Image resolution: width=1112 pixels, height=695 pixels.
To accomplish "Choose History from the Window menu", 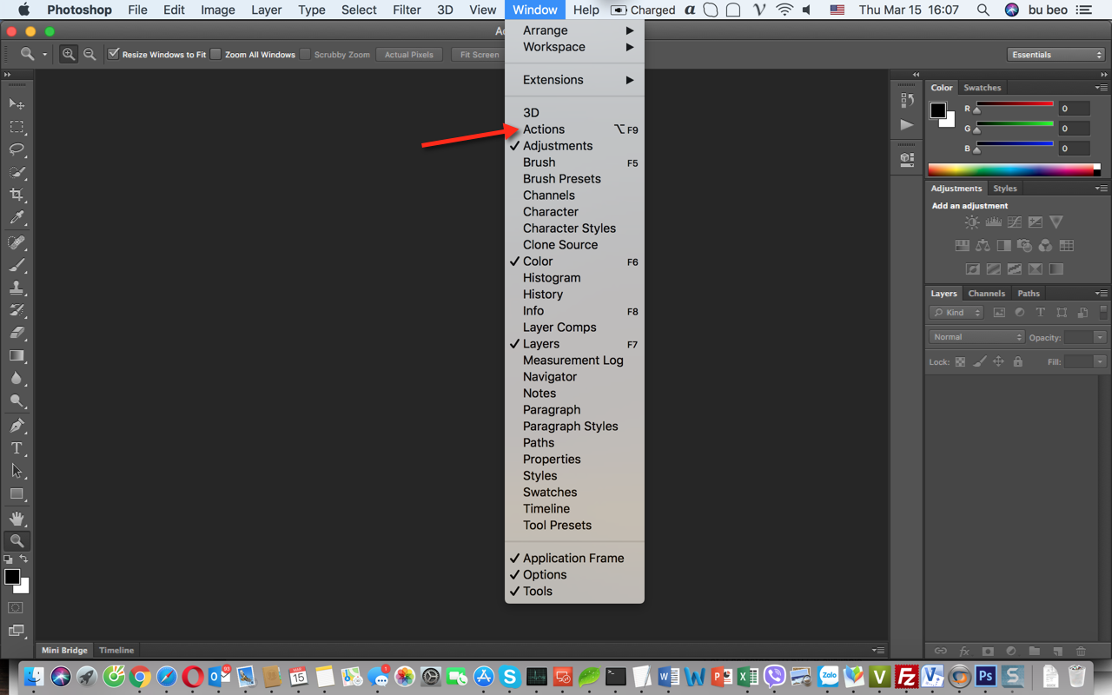I will coord(574,295).
